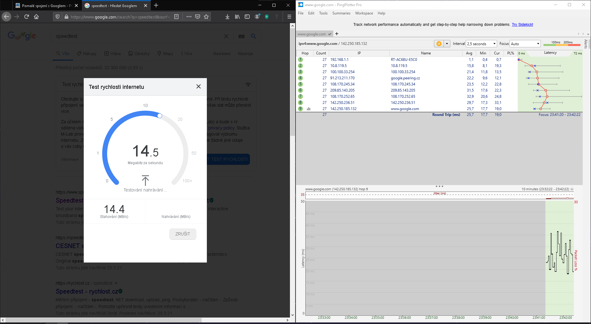Click the Firefox Home icon
The width and height of the screenshot is (591, 324).
click(36, 17)
